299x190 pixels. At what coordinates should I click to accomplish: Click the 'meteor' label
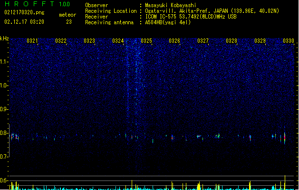pos(68,15)
